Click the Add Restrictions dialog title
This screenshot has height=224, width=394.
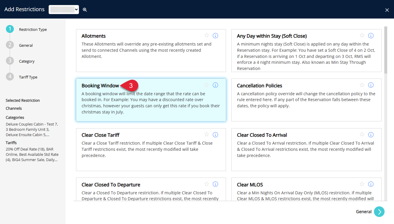click(x=24, y=9)
